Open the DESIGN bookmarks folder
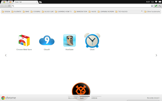Image resolution: width=162 pixels, height=101 pixels. pyautogui.click(x=6, y=12)
